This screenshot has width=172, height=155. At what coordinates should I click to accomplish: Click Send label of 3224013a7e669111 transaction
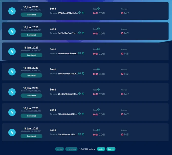[53, 110]
